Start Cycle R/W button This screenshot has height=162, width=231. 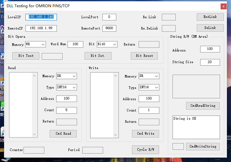pyautogui.click(x=146, y=150)
